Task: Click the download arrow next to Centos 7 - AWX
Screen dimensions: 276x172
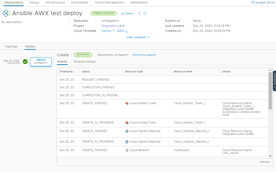Action: tap(126, 31)
